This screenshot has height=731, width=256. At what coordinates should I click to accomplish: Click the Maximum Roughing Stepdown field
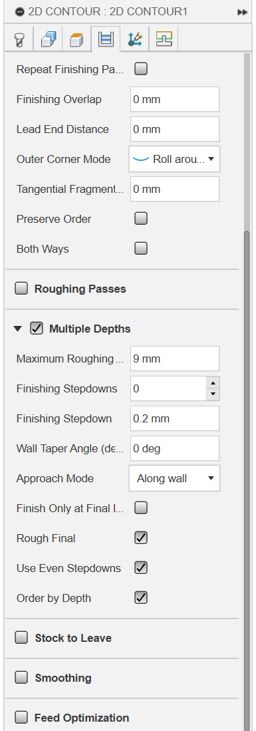175,359
